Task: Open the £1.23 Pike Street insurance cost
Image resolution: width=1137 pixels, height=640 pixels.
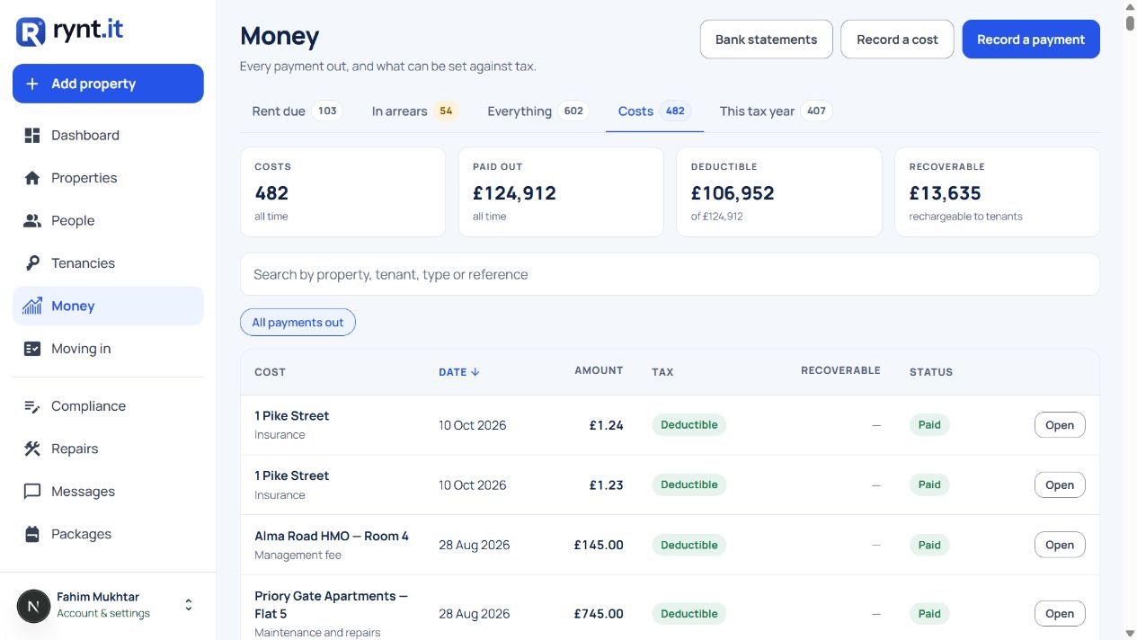Action: (1060, 485)
